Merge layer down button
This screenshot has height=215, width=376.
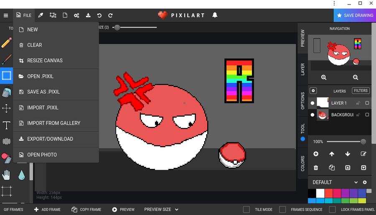tap(363, 168)
